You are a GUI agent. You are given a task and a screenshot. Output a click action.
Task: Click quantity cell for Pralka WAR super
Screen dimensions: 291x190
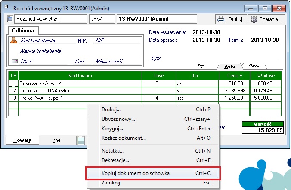pos(159,98)
